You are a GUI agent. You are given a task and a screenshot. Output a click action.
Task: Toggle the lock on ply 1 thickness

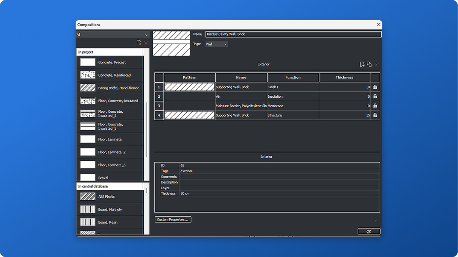375,87
